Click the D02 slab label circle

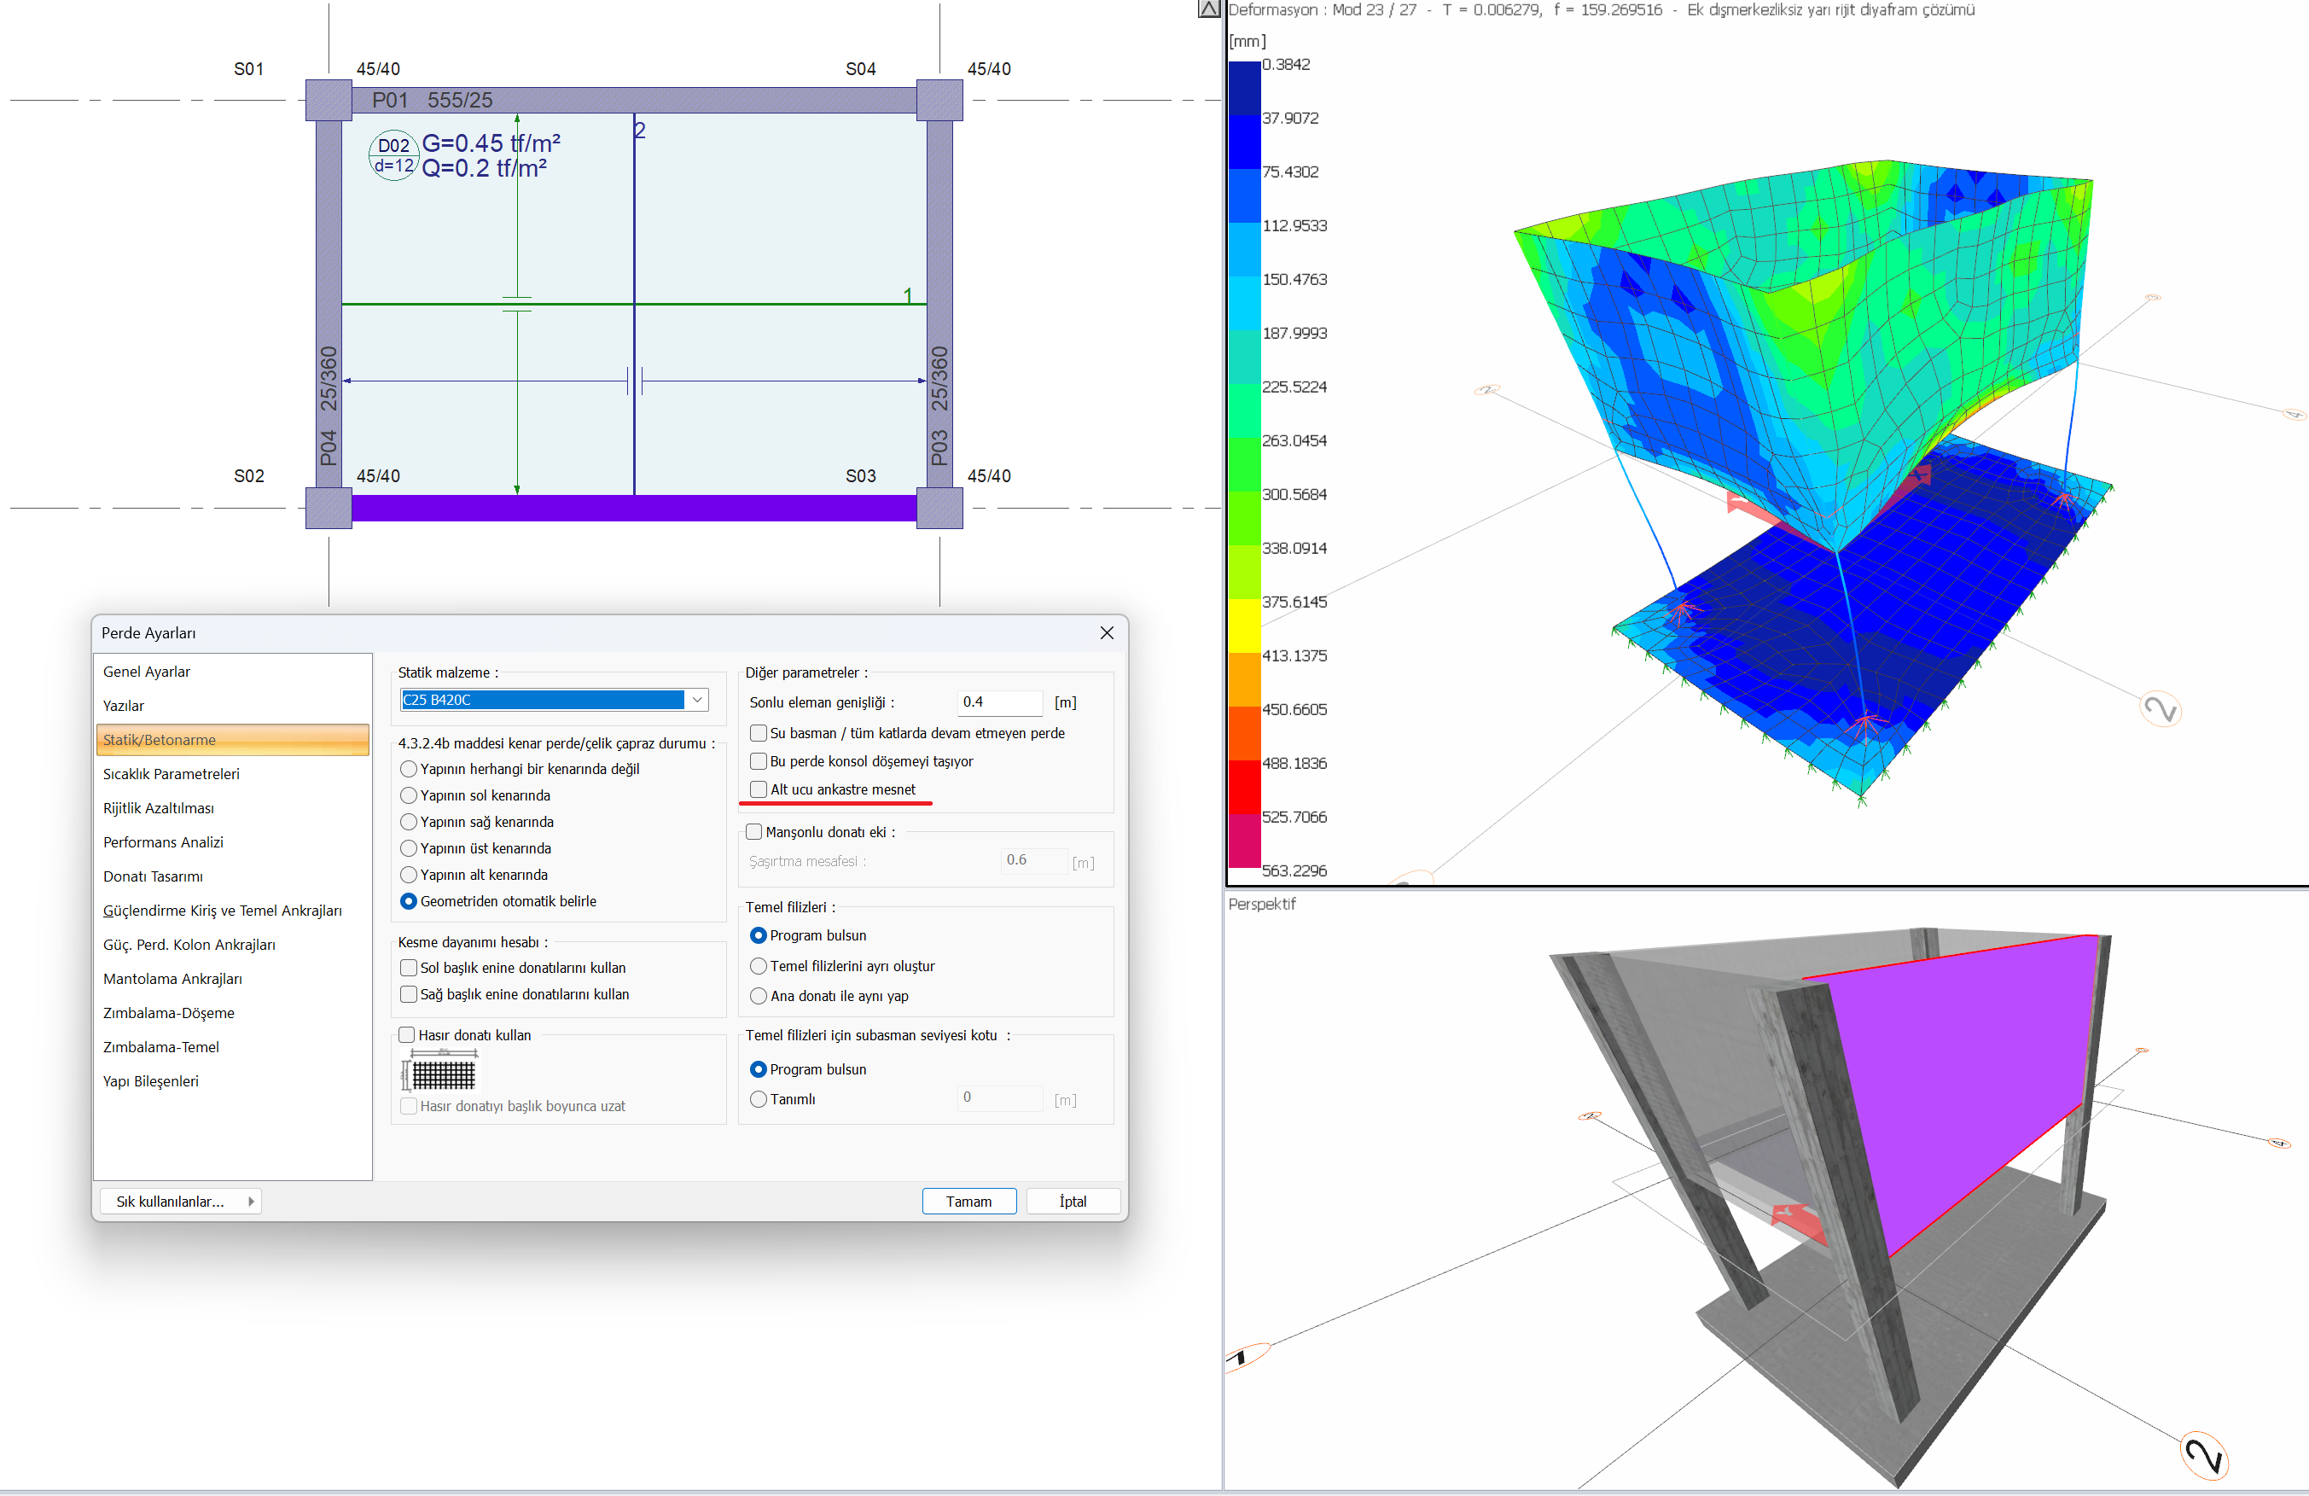393,155
